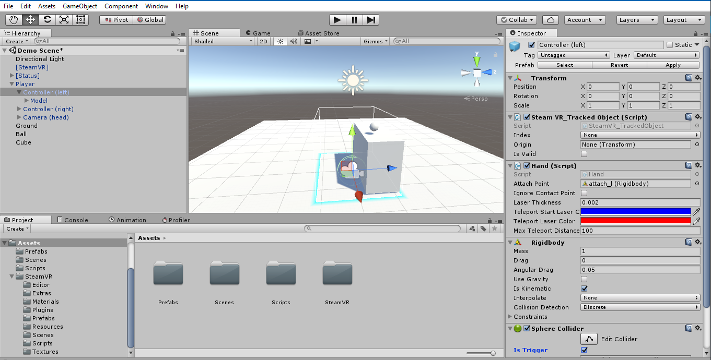Image resolution: width=711 pixels, height=360 pixels.
Task: Open the GameObject menu
Action: pyautogui.click(x=79, y=6)
